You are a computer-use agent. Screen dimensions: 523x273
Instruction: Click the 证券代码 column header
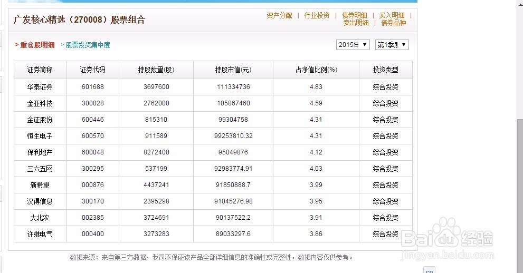[x=93, y=70]
